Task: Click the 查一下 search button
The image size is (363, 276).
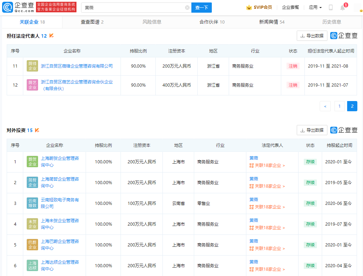Action: [x=201, y=7]
